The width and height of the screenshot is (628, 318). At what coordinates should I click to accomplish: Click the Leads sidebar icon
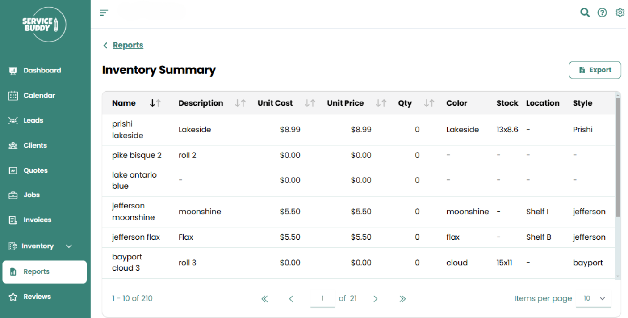click(x=13, y=121)
